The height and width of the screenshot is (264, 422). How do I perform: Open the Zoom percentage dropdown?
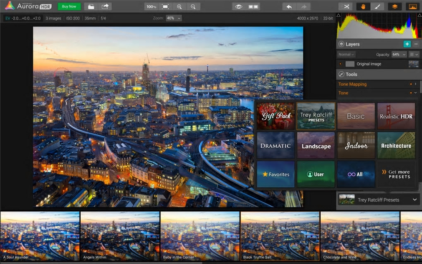point(174,18)
